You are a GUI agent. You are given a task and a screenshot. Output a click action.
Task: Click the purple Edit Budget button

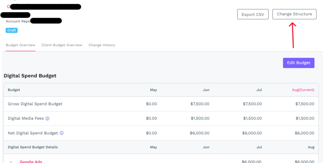pos(298,63)
